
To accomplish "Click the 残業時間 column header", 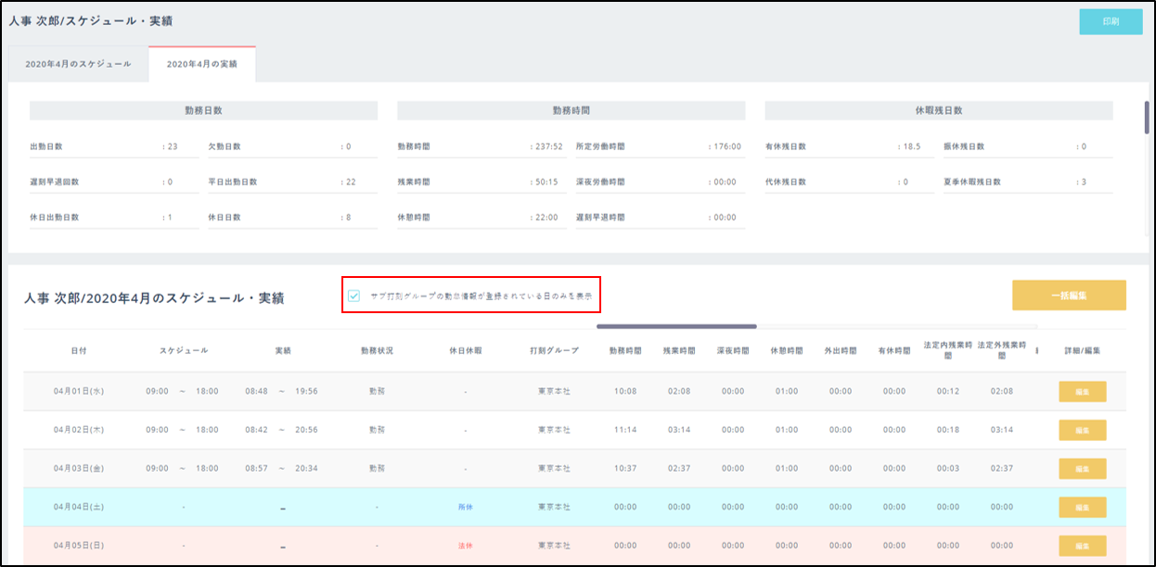I will coord(679,351).
